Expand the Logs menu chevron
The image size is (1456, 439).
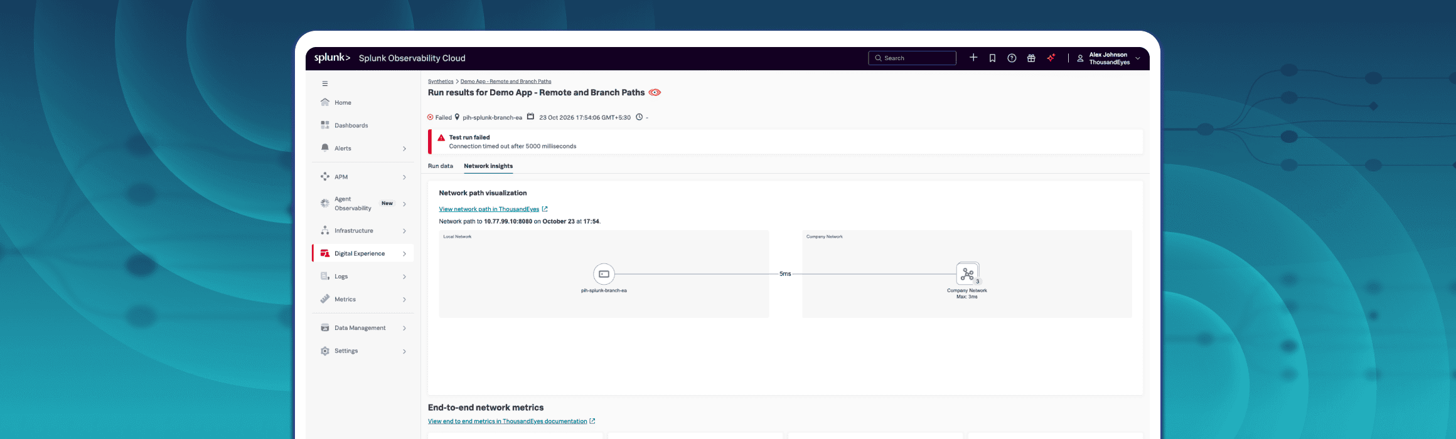(x=404, y=277)
